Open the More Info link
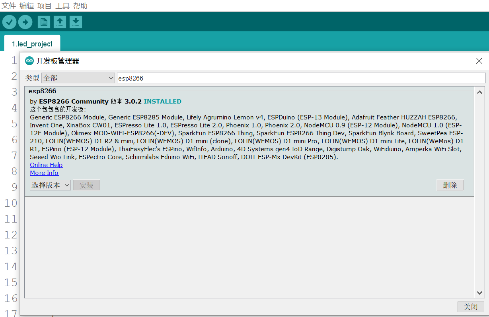Image resolution: width=489 pixels, height=317 pixels. coord(44,173)
